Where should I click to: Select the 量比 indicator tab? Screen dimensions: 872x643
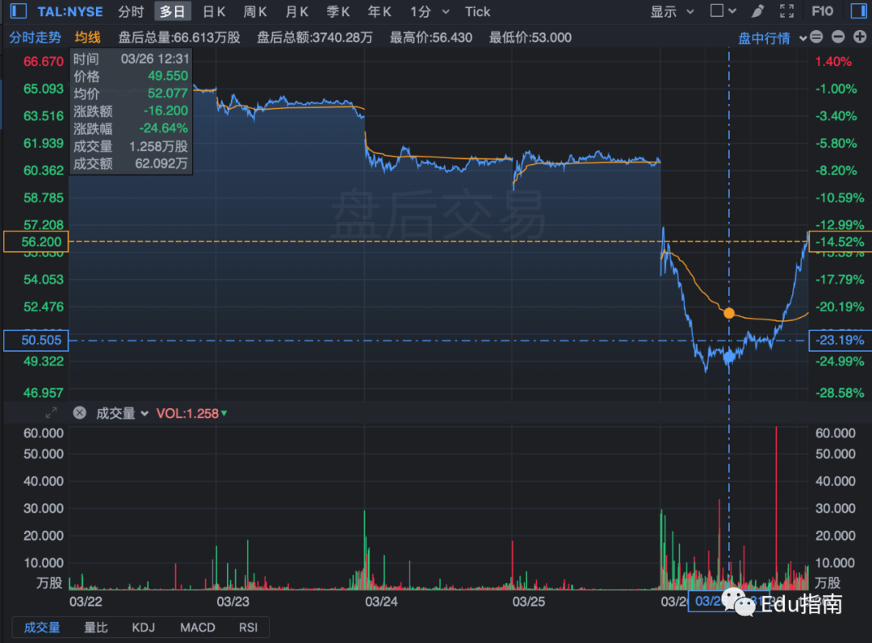pyautogui.click(x=95, y=628)
